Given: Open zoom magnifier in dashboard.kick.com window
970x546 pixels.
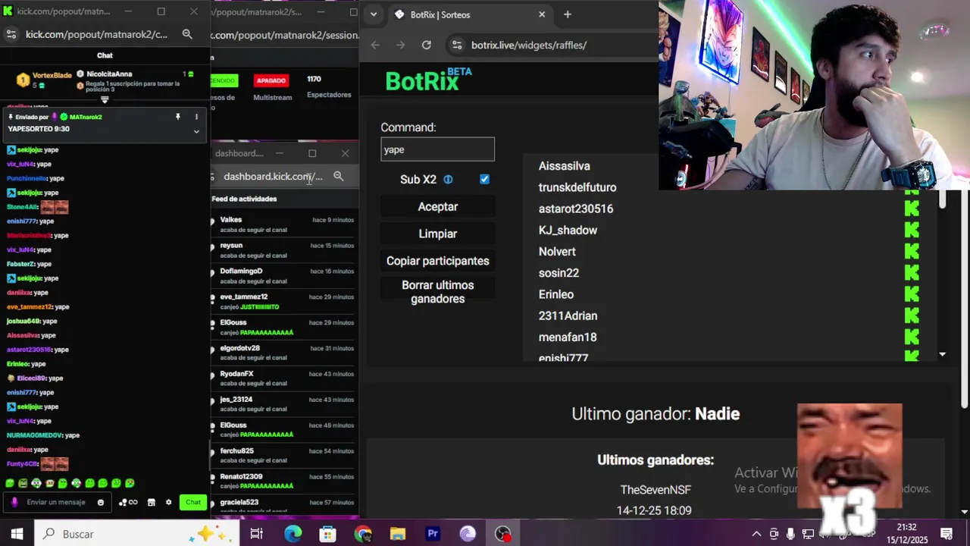Looking at the screenshot, I should click(339, 176).
